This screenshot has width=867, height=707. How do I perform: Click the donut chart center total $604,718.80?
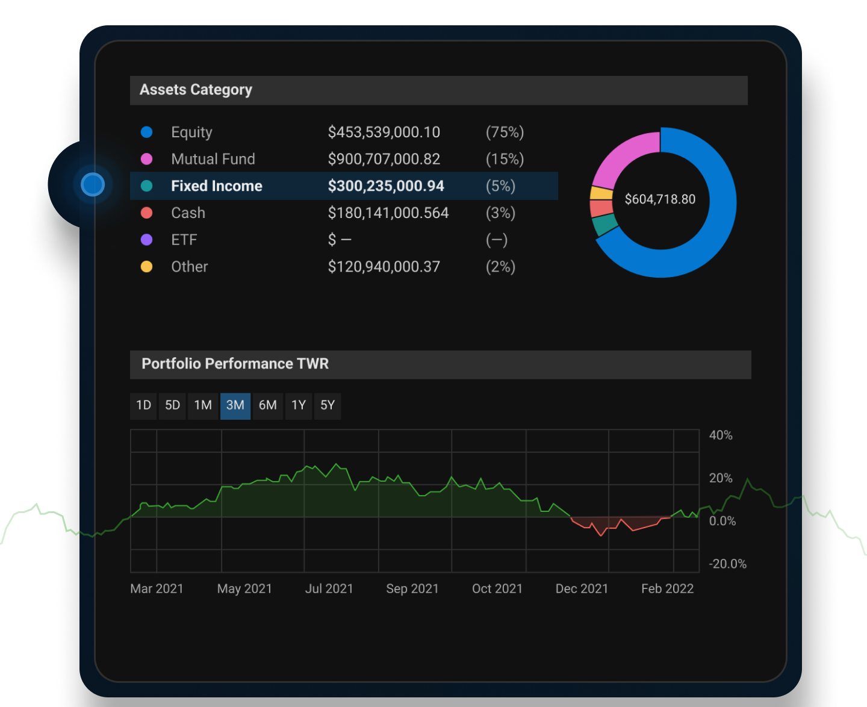pyautogui.click(x=660, y=199)
